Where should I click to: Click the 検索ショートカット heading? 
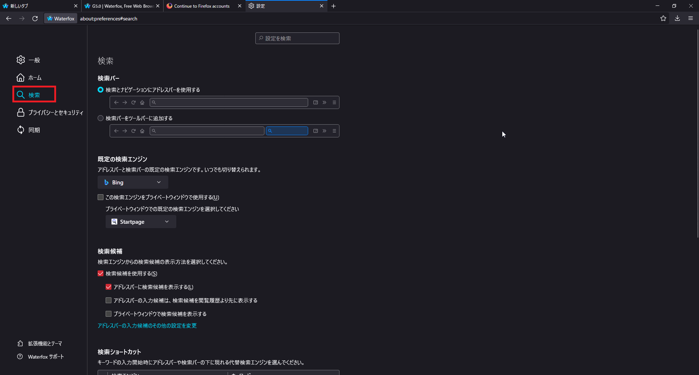(x=119, y=352)
